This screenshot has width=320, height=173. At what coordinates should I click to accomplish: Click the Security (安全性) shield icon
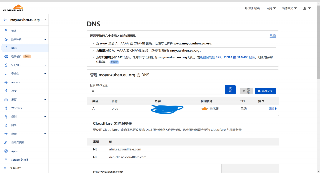pyautogui.click(x=6, y=74)
